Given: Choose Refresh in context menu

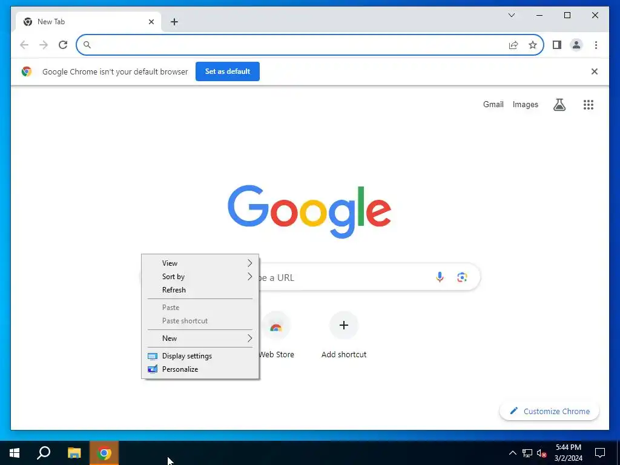Looking at the screenshot, I should coord(200,290).
